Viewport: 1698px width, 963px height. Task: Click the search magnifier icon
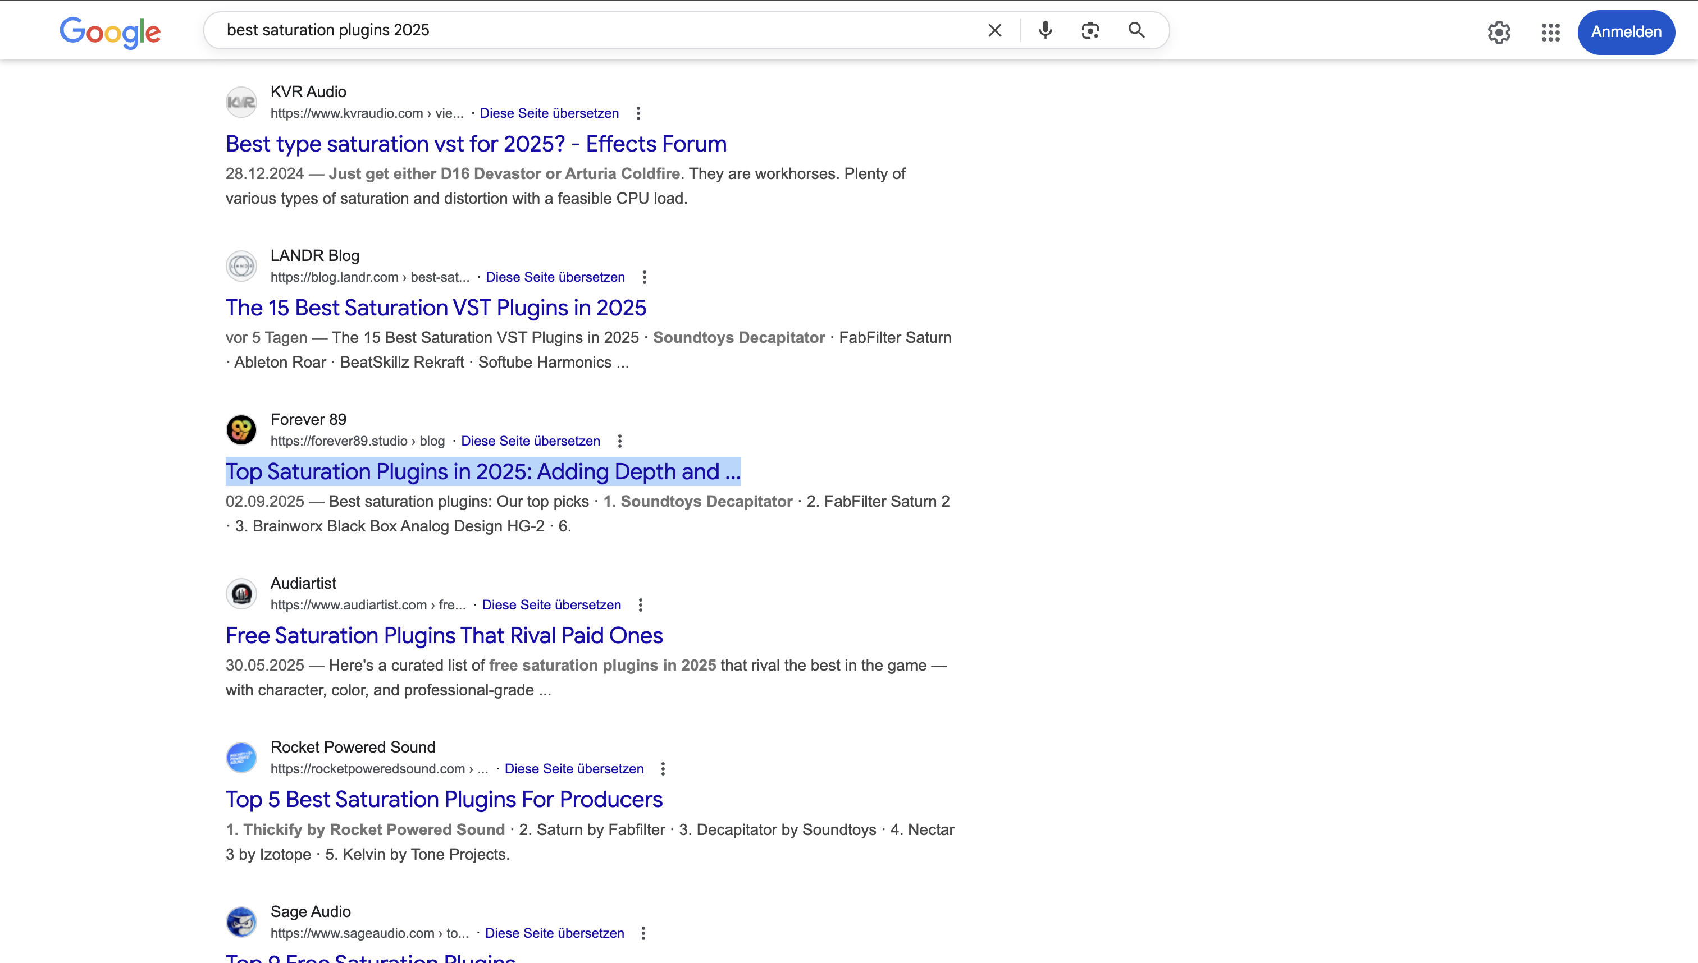[x=1135, y=30]
